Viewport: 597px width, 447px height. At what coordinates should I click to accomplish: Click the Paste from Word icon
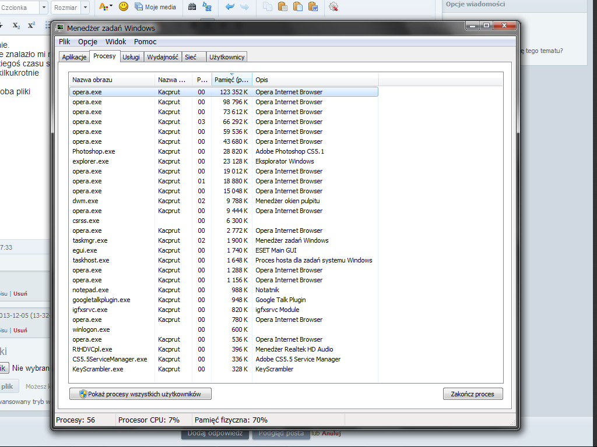pyautogui.click(x=313, y=6)
